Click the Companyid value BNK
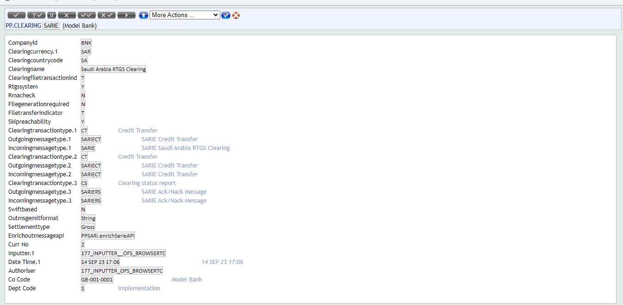 86,43
